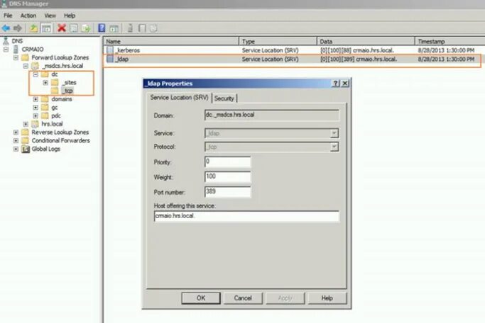The image size is (485, 323).
Task: Sort by the Name column header
Action: tap(171, 41)
